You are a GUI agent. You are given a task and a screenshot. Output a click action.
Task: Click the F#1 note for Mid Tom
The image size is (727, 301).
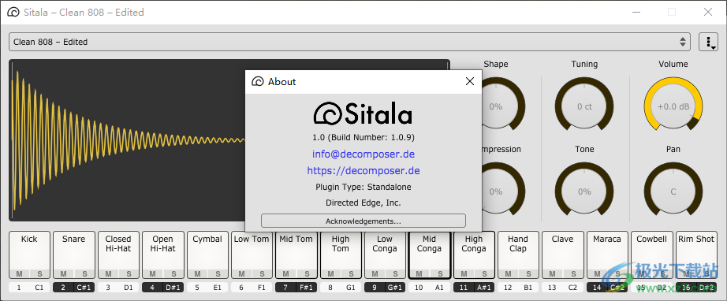pyautogui.click(x=306, y=288)
